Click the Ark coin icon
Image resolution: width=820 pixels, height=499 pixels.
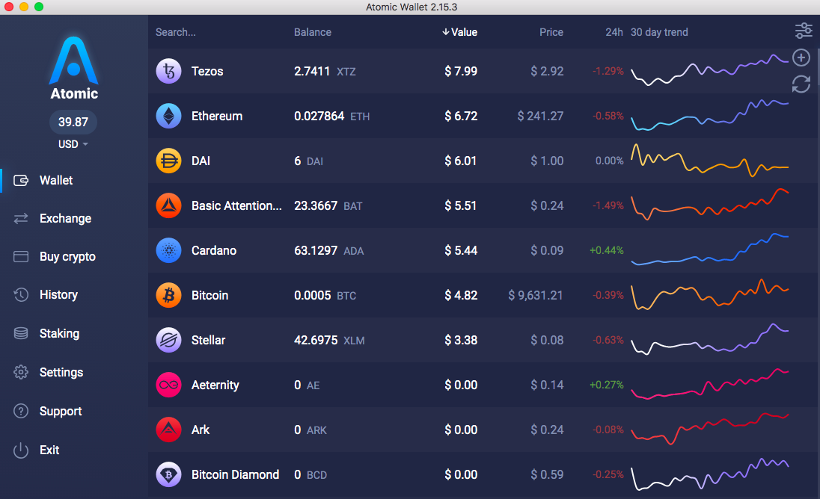coord(168,430)
